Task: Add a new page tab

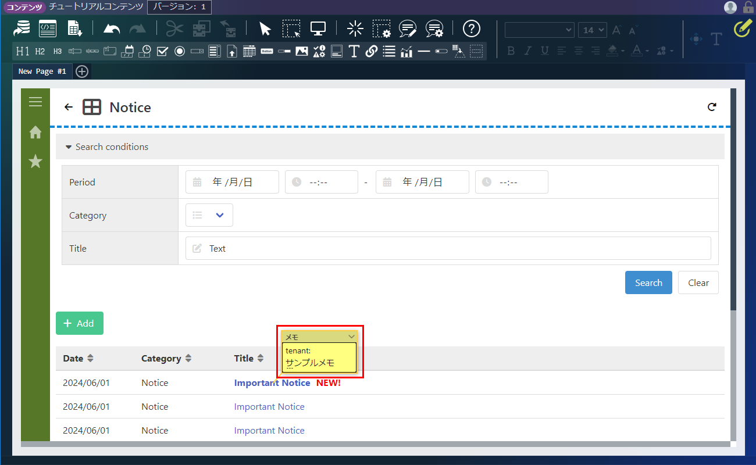Action: pos(82,71)
